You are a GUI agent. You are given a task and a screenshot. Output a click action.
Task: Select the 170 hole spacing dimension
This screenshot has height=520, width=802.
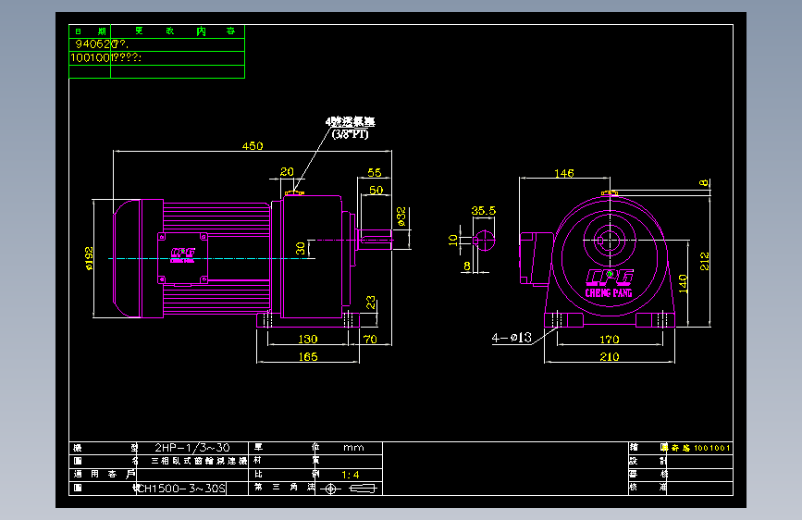[x=610, y=339]
